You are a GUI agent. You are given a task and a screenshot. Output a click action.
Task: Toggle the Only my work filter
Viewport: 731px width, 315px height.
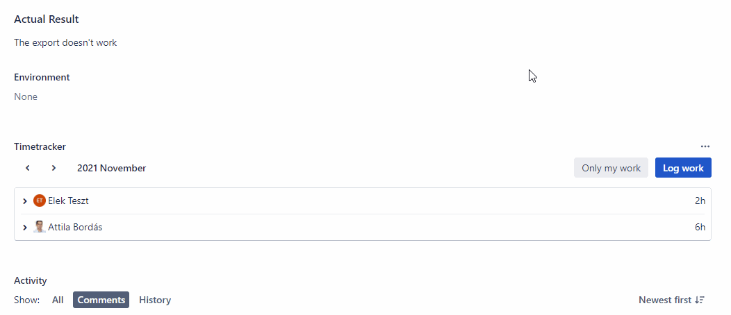click(611, 168)
